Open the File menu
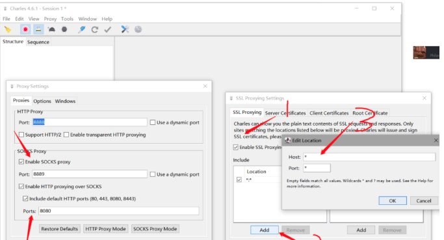Image resolution: width=444 pixels, height=240 pixels. pos(7,19)
